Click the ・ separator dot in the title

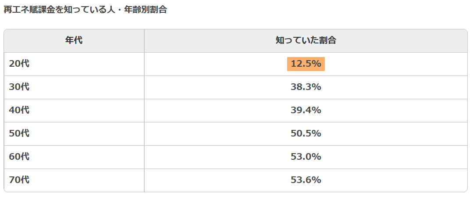tap(120, 10)
